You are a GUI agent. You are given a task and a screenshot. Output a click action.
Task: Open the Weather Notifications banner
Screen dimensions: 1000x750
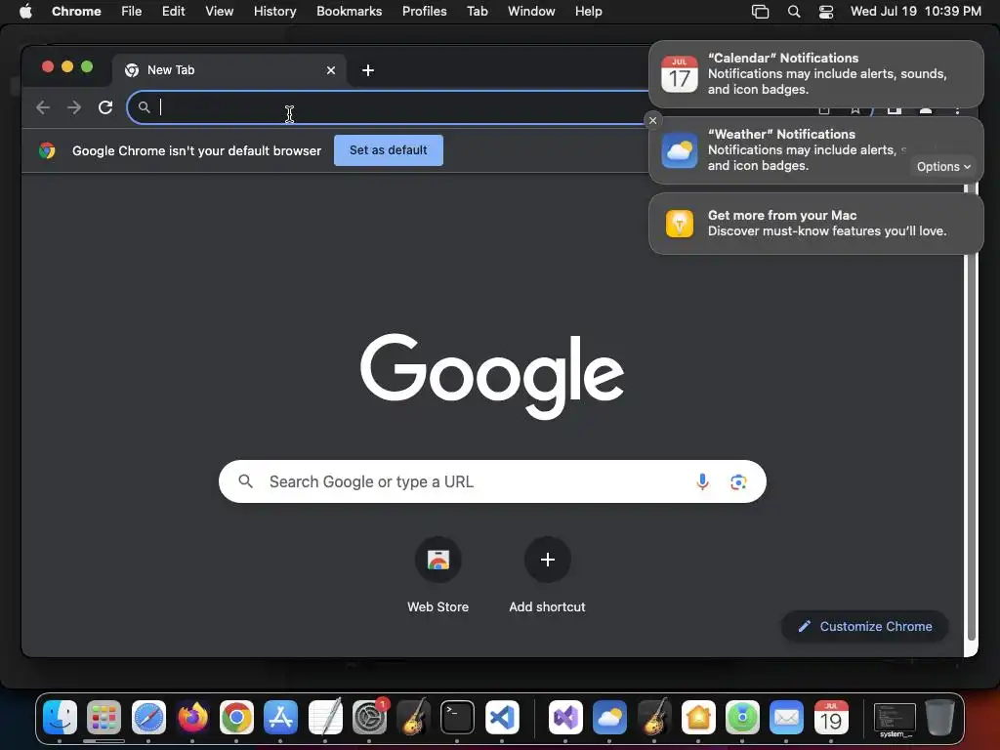815,150
